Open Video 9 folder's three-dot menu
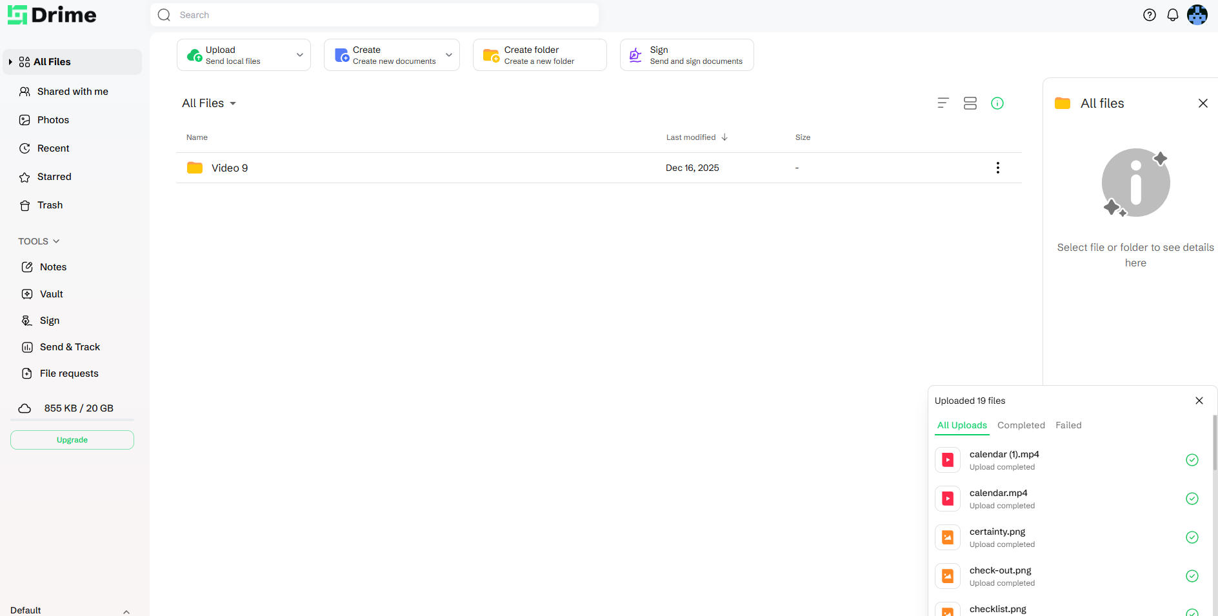This screenshot has height=616, width=1218. [x=997, y=168]
